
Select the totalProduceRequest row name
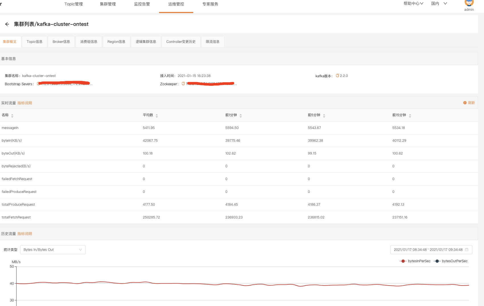point(18,205)
